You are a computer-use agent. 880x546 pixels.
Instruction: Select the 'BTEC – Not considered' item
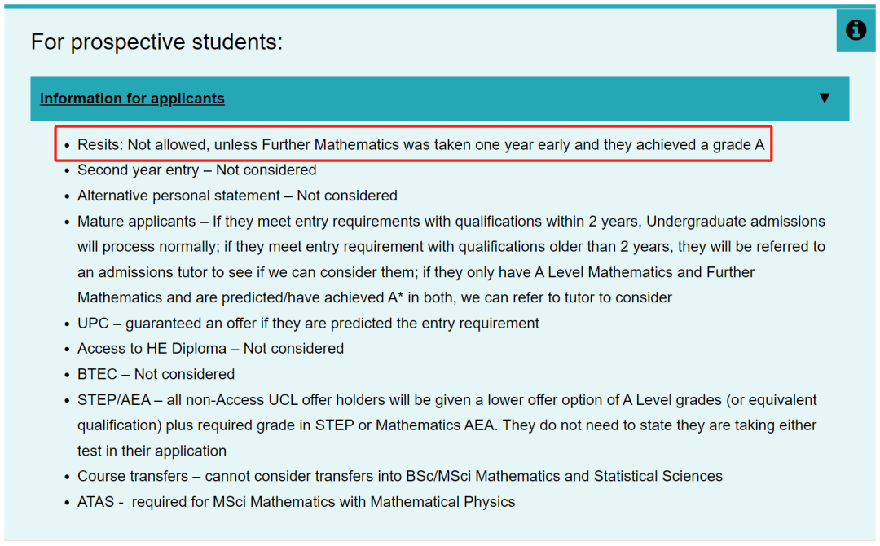[x=156, y=374]
